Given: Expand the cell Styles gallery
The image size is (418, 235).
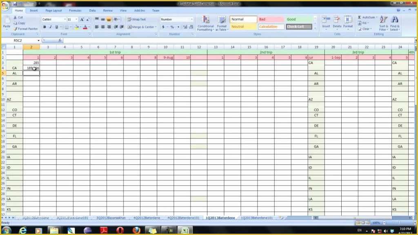Looking at the screenshot, I should coord(315,28).
